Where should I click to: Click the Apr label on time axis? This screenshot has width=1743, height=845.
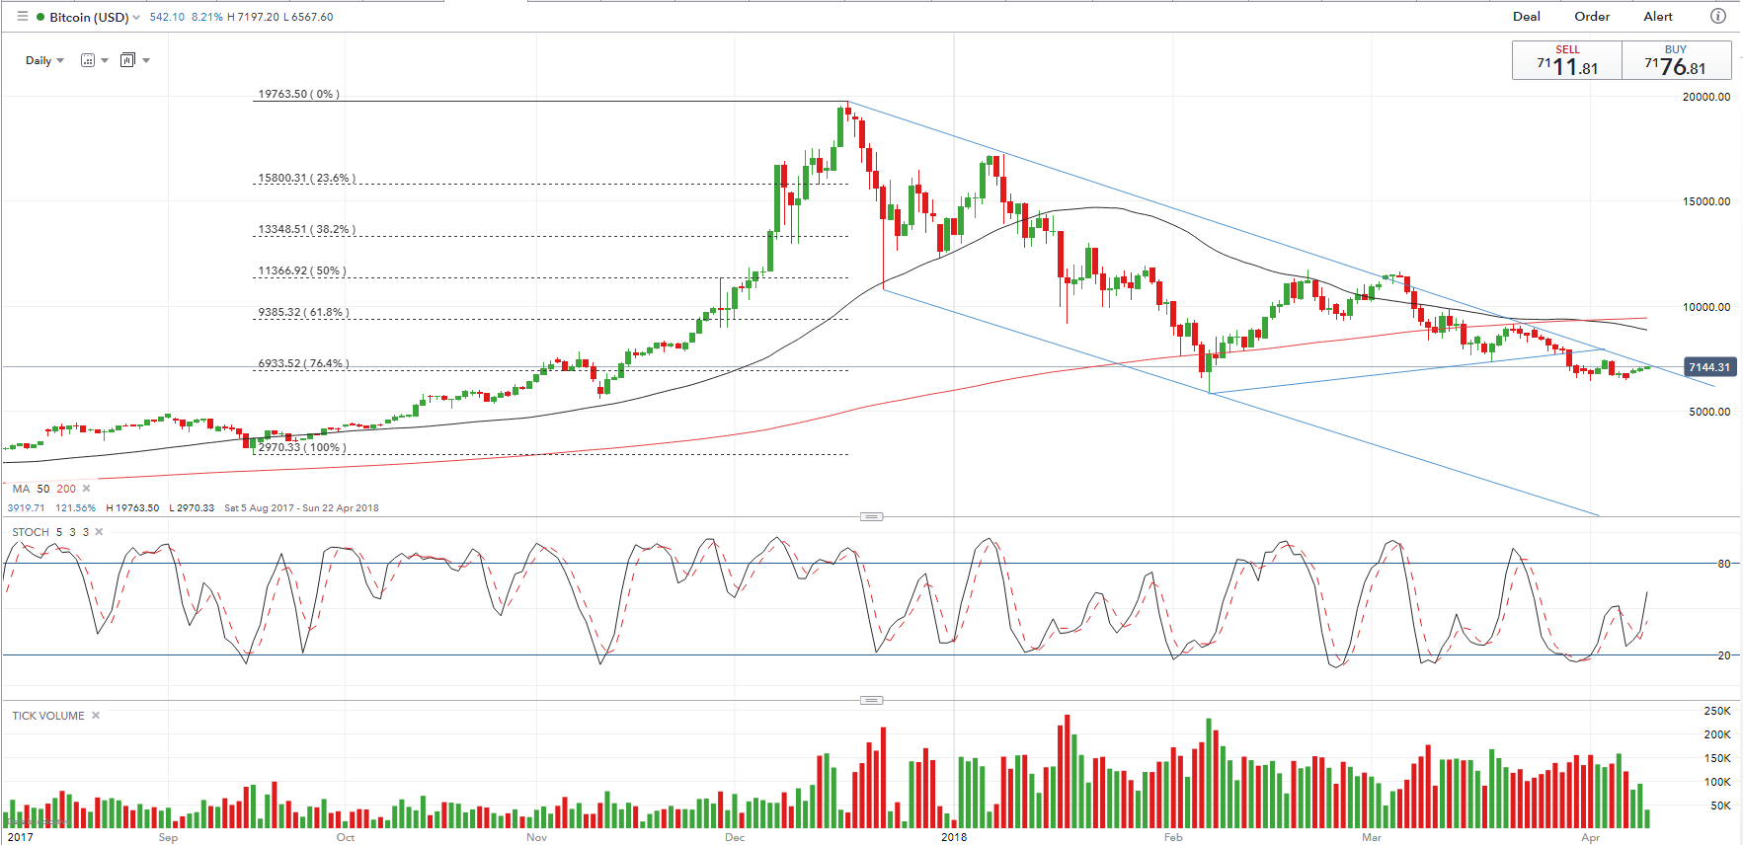pos(1590,837)
